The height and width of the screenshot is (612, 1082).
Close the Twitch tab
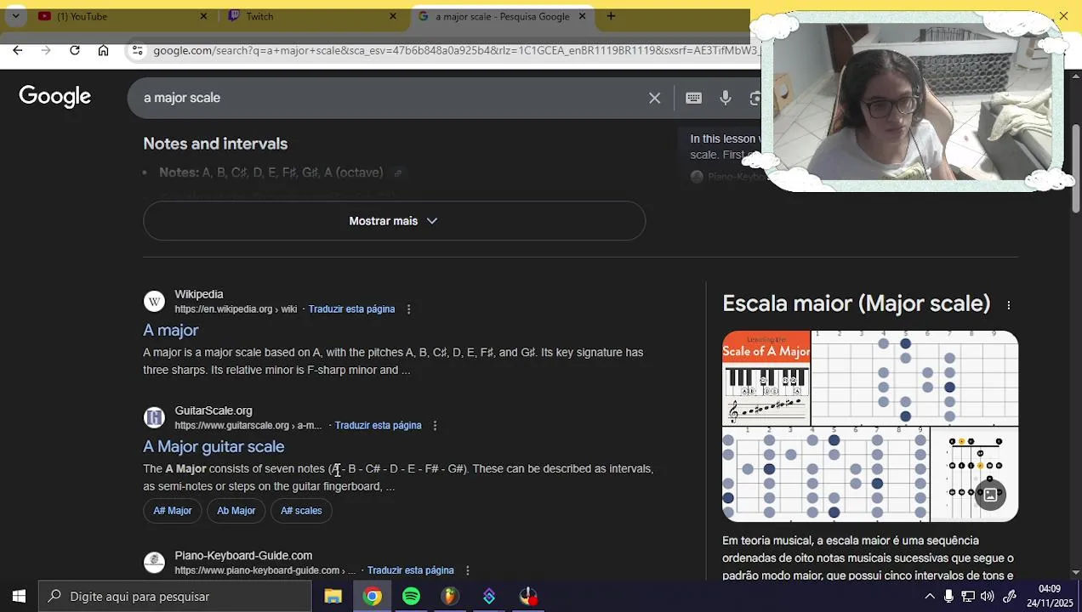point(393,16)
